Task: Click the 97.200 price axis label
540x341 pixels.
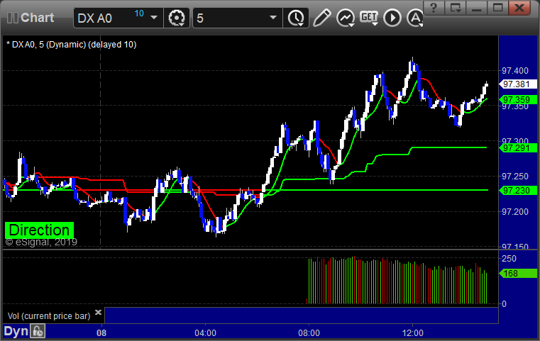Action: pyautogui.click(x=515, y=212)
